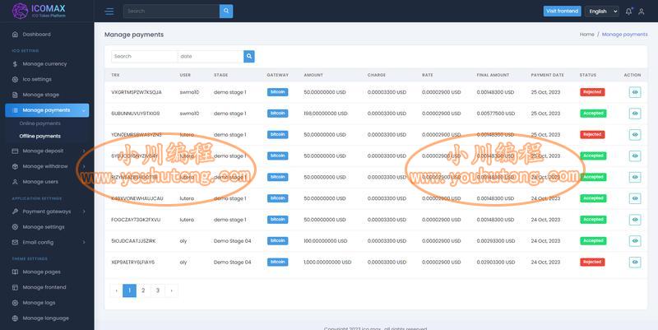This screenshot has width=658, height=330.
Task: Click the Manage pages book icon
Action: (x=15, y=272)
